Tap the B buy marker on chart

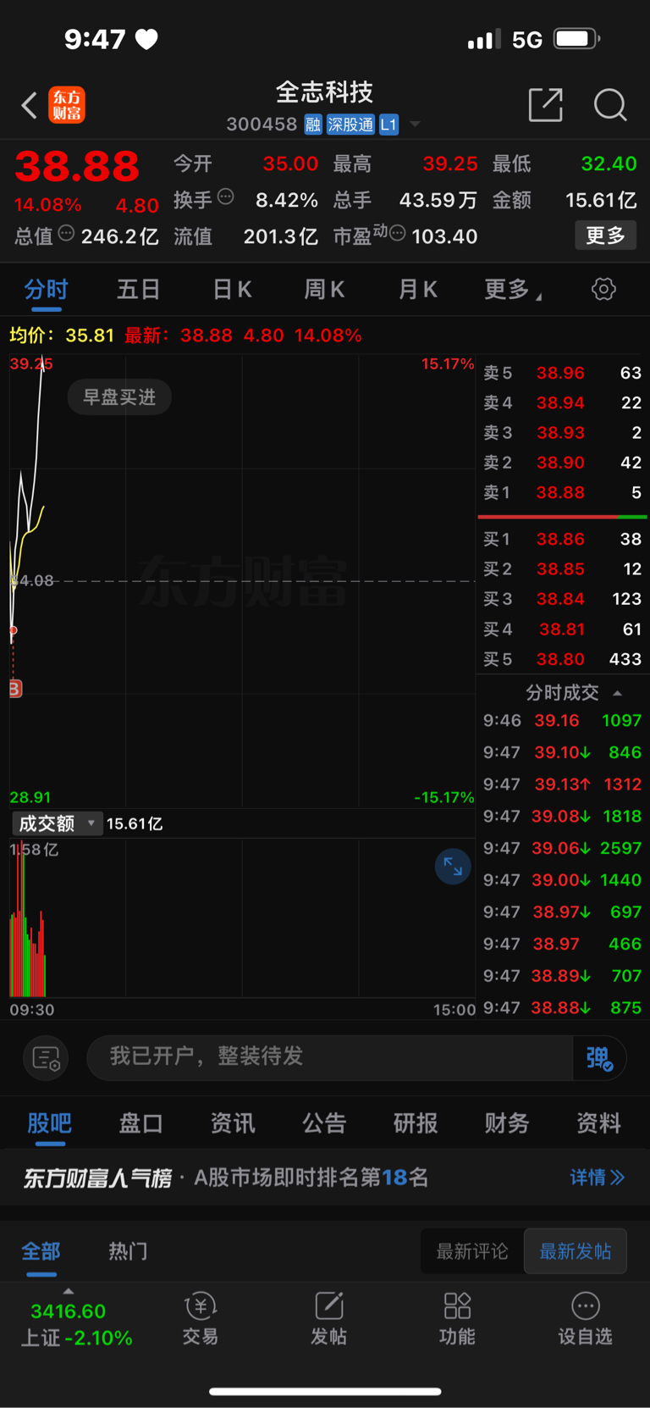pyautogui.click(x=14, y=689)
